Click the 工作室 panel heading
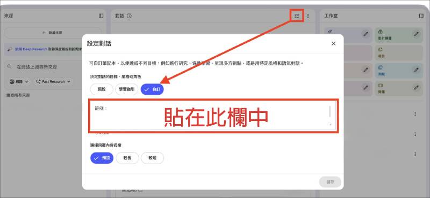Viewport: 430px width, 198px height. point(331,16)
